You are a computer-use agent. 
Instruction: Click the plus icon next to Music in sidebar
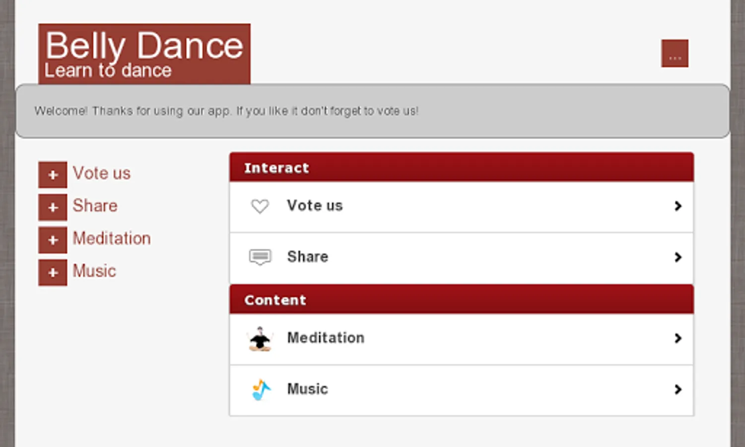52,272
